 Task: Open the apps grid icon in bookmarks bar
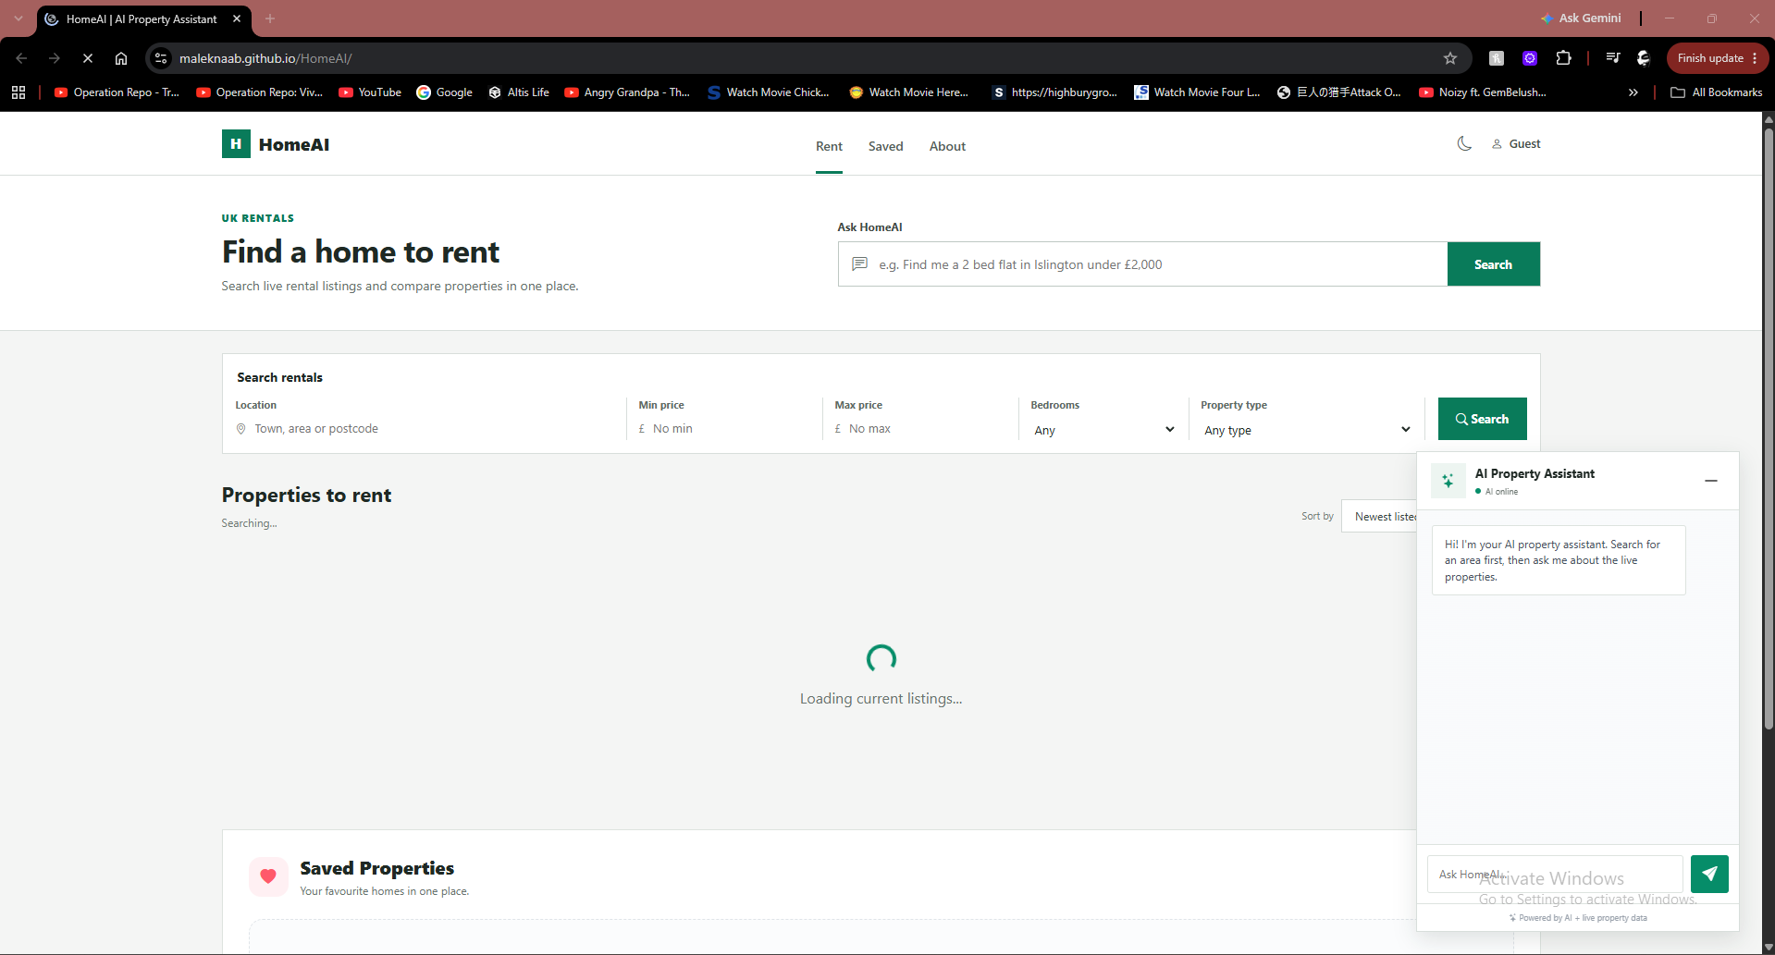[x=18, y=92]
